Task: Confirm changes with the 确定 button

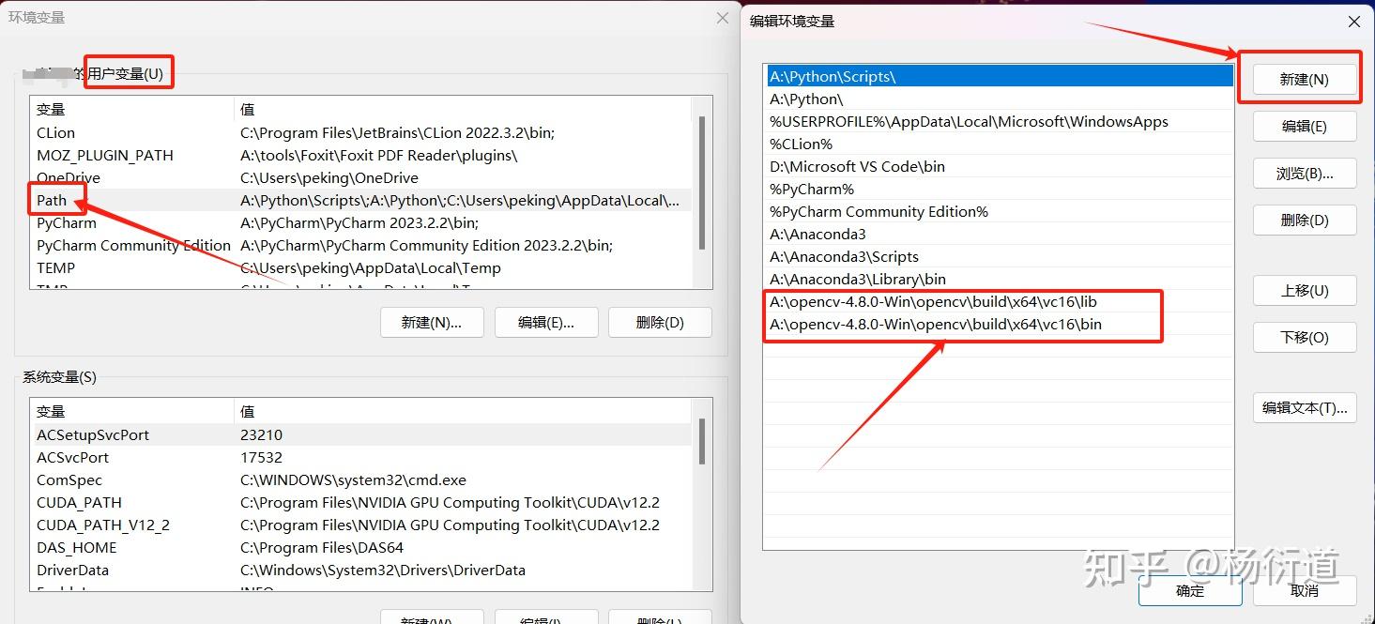Action: 1189,590
